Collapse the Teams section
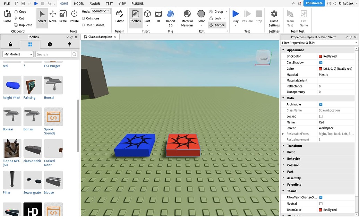The height and width of the screenshot is (224, 359). point(283,191)
